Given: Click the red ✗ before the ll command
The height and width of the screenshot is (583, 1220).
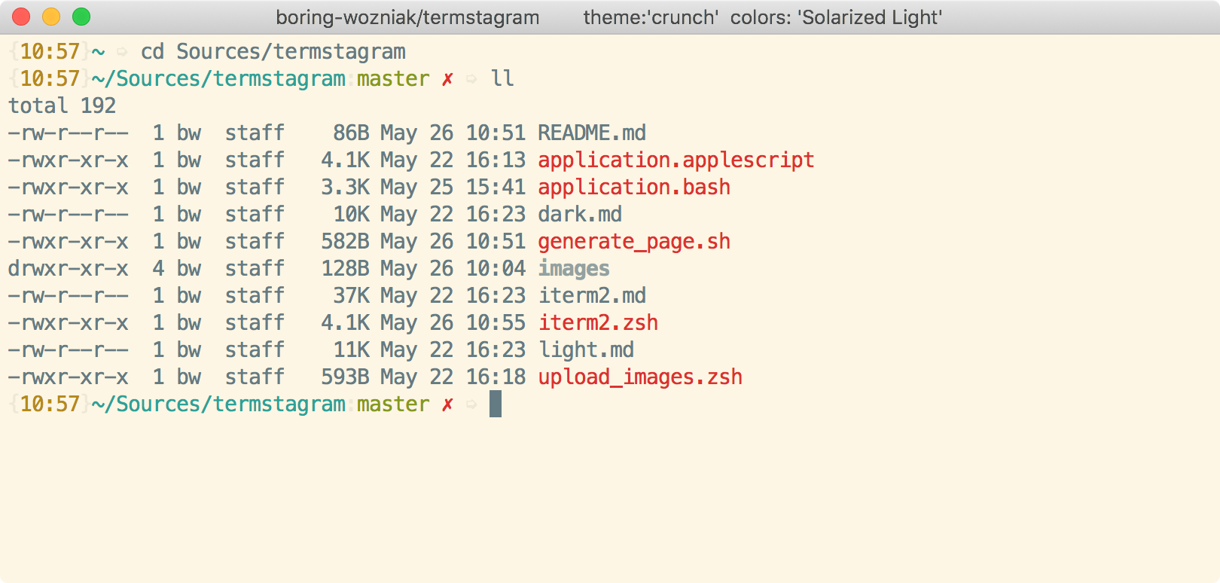Looking at the screenshot, I should click(447, 79).
